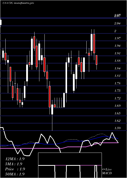Click the 1.84 price axis label
The image size is (127, 178).
click(117, 68)
